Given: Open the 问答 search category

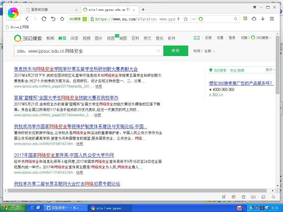Looking at the screenshot, I should pos(74,38).
